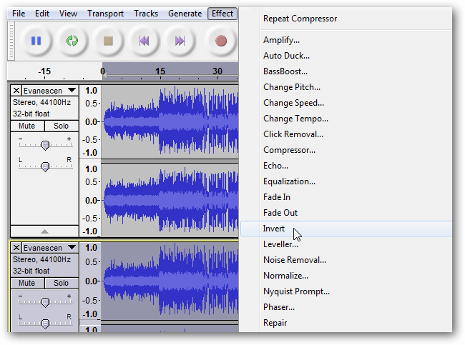Click the 30 mark on the timeline ruler
465x345 pixels.
217,71
